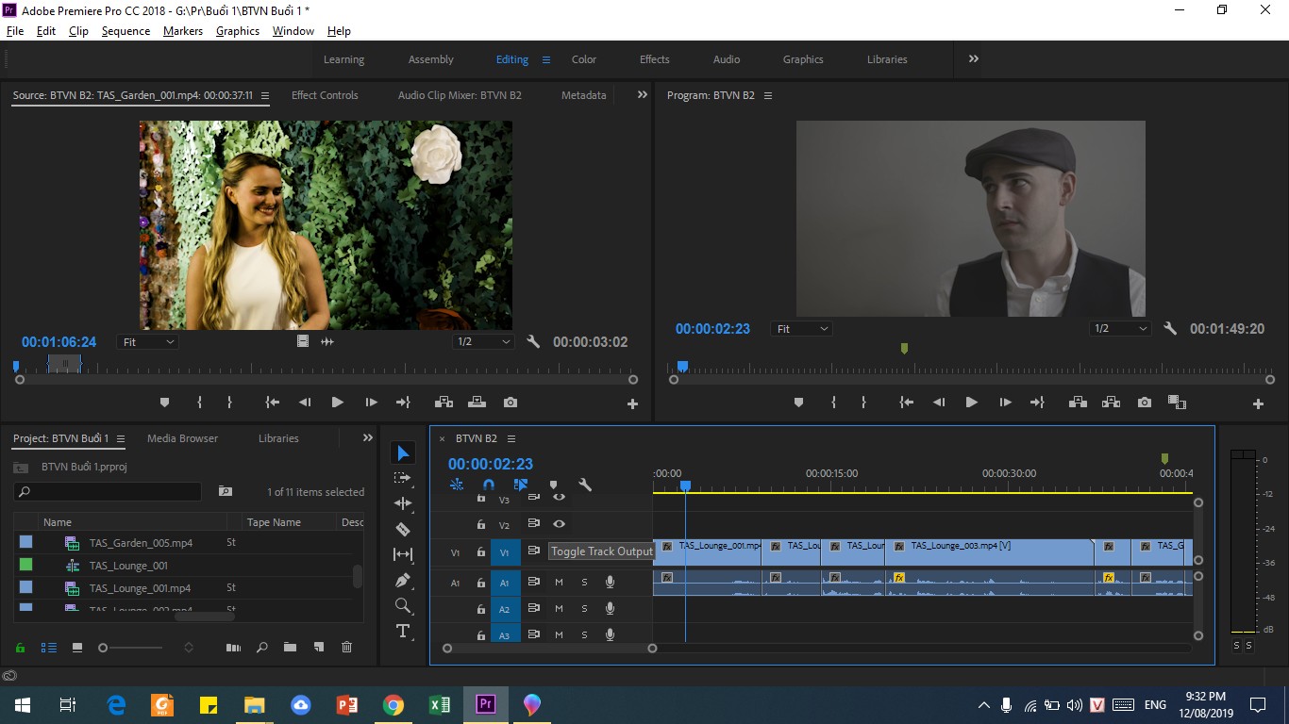1289x724 pixels.
Task: Select the Type tool
Action: tap(403, 631)
